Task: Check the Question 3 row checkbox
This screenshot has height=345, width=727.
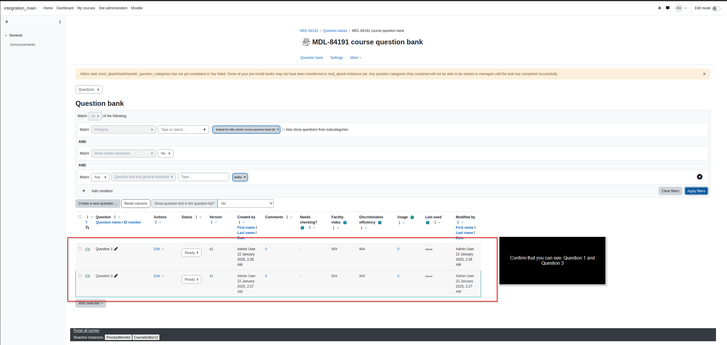Action: (80, 275)
